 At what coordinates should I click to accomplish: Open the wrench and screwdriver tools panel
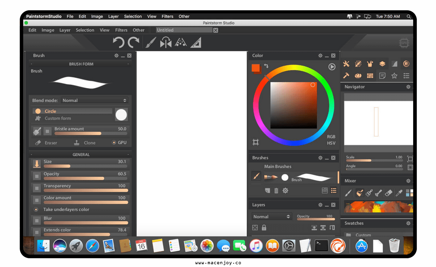(x=346, y=64)
